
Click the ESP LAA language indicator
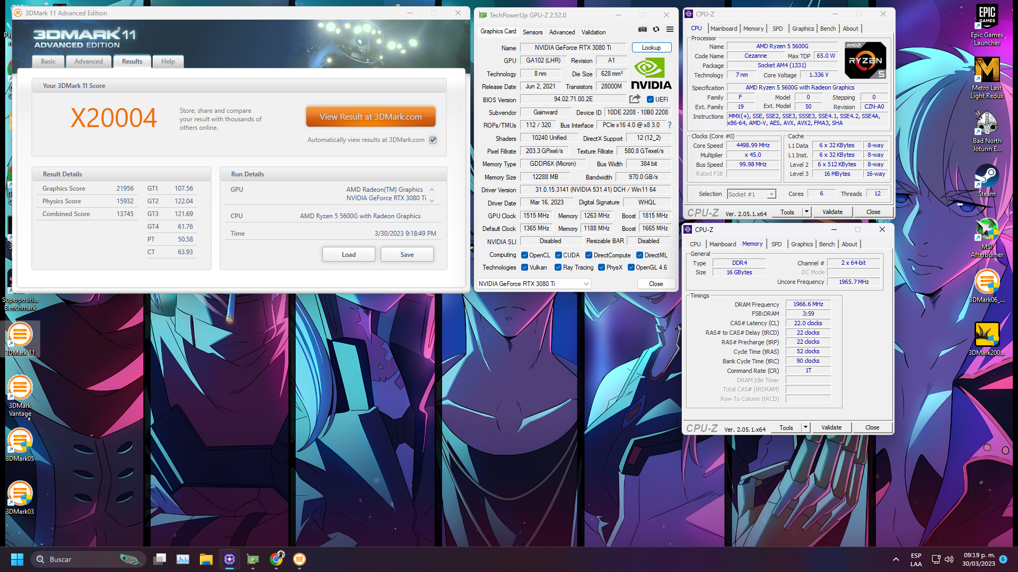916,559
